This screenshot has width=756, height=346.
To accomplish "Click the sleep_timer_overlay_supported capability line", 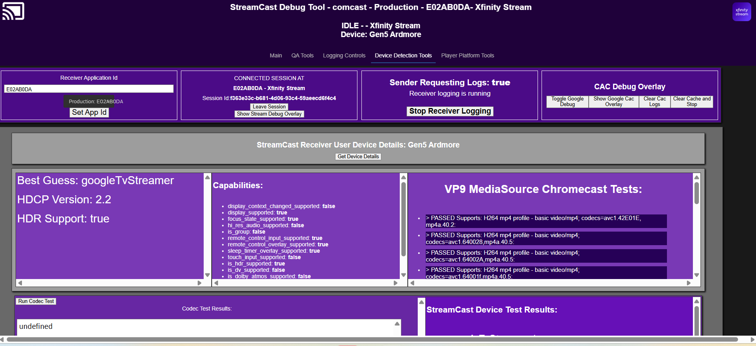I will [x=274, y=251].
